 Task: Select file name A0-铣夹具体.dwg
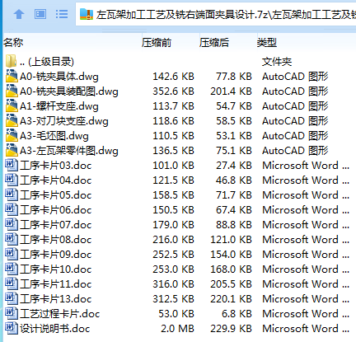click(x=59, y=77)
